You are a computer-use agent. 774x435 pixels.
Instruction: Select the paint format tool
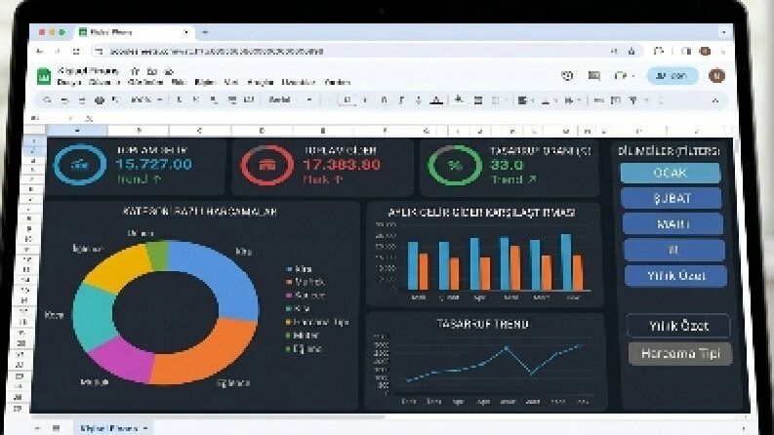[x=116, y=100]
